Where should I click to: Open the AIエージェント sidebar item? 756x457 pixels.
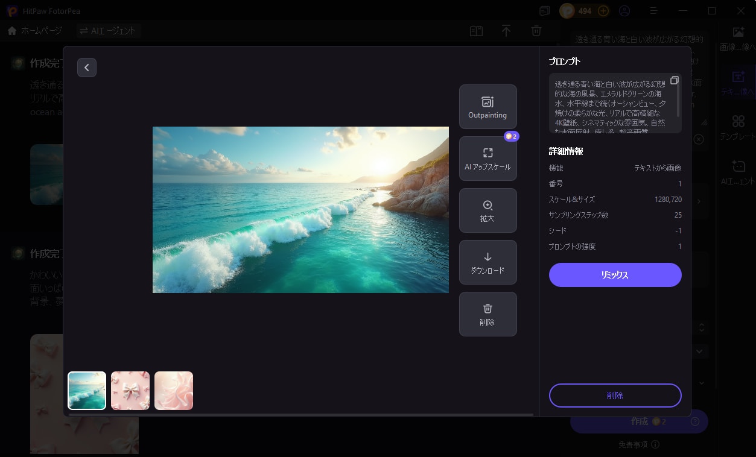click(x=738, y=172)
